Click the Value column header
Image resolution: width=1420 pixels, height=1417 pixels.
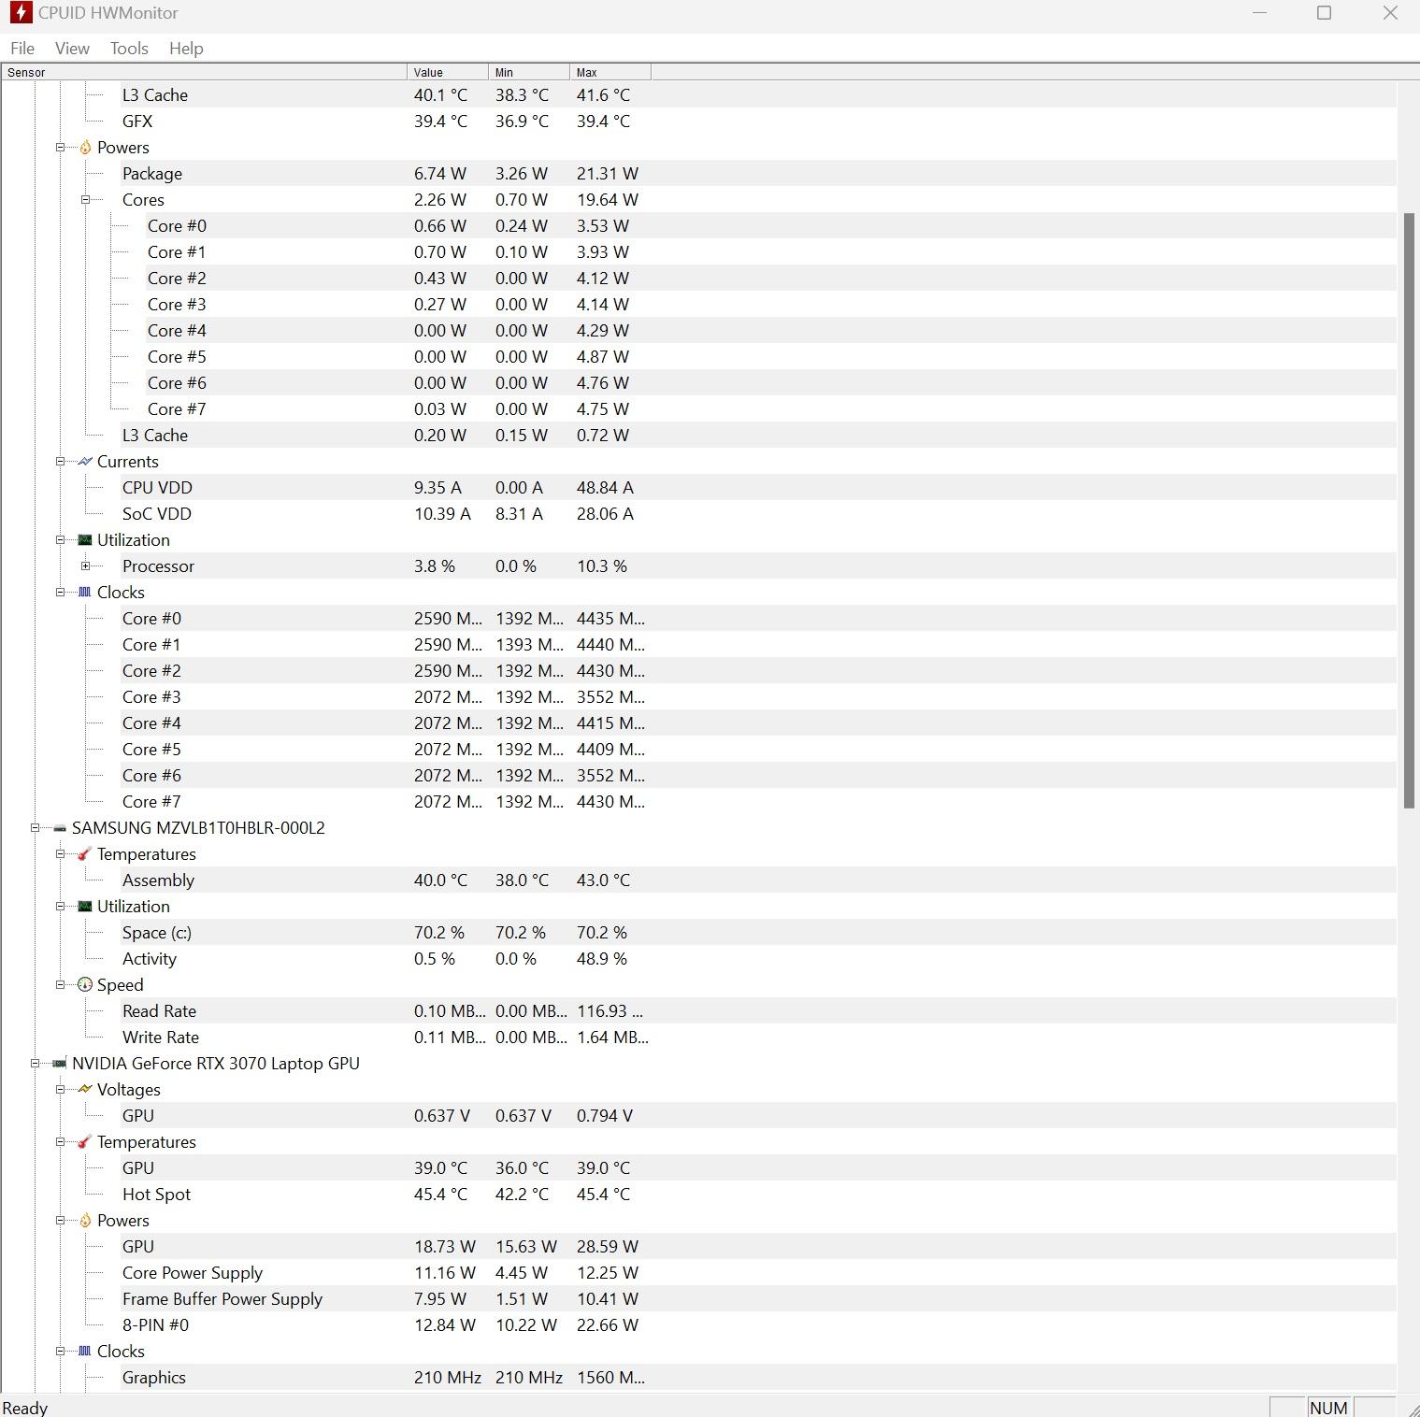pyautogui.click(x=448, y=72)
